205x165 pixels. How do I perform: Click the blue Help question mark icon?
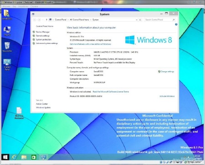click(x=176, y=24)
